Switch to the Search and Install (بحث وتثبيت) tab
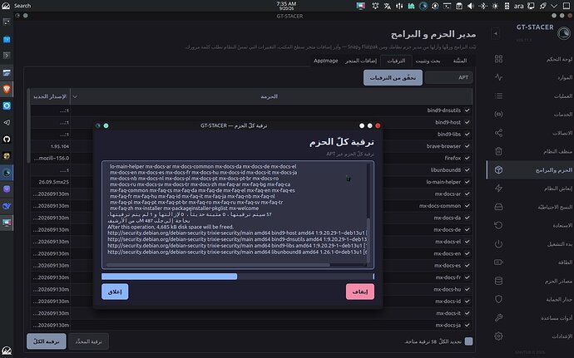Viewport: 574px width, 358px height. pos(428,61)
